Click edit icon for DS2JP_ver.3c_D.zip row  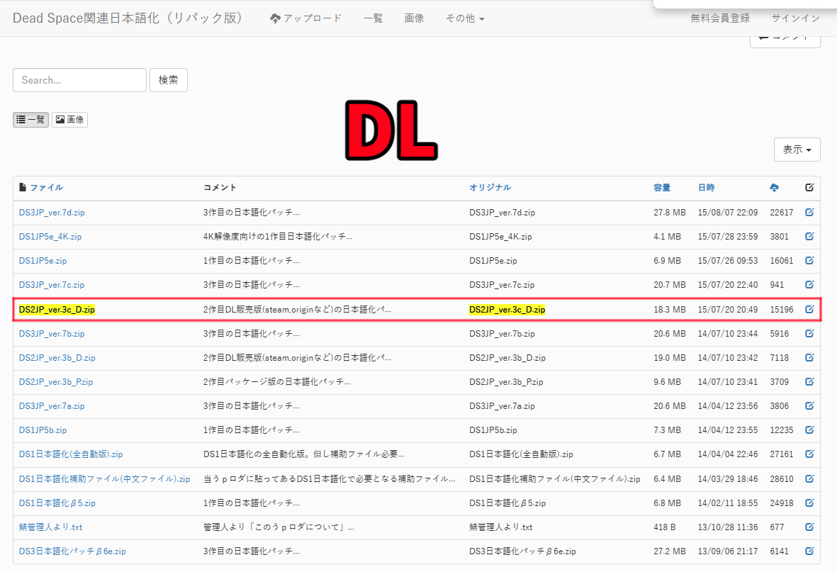809,310
